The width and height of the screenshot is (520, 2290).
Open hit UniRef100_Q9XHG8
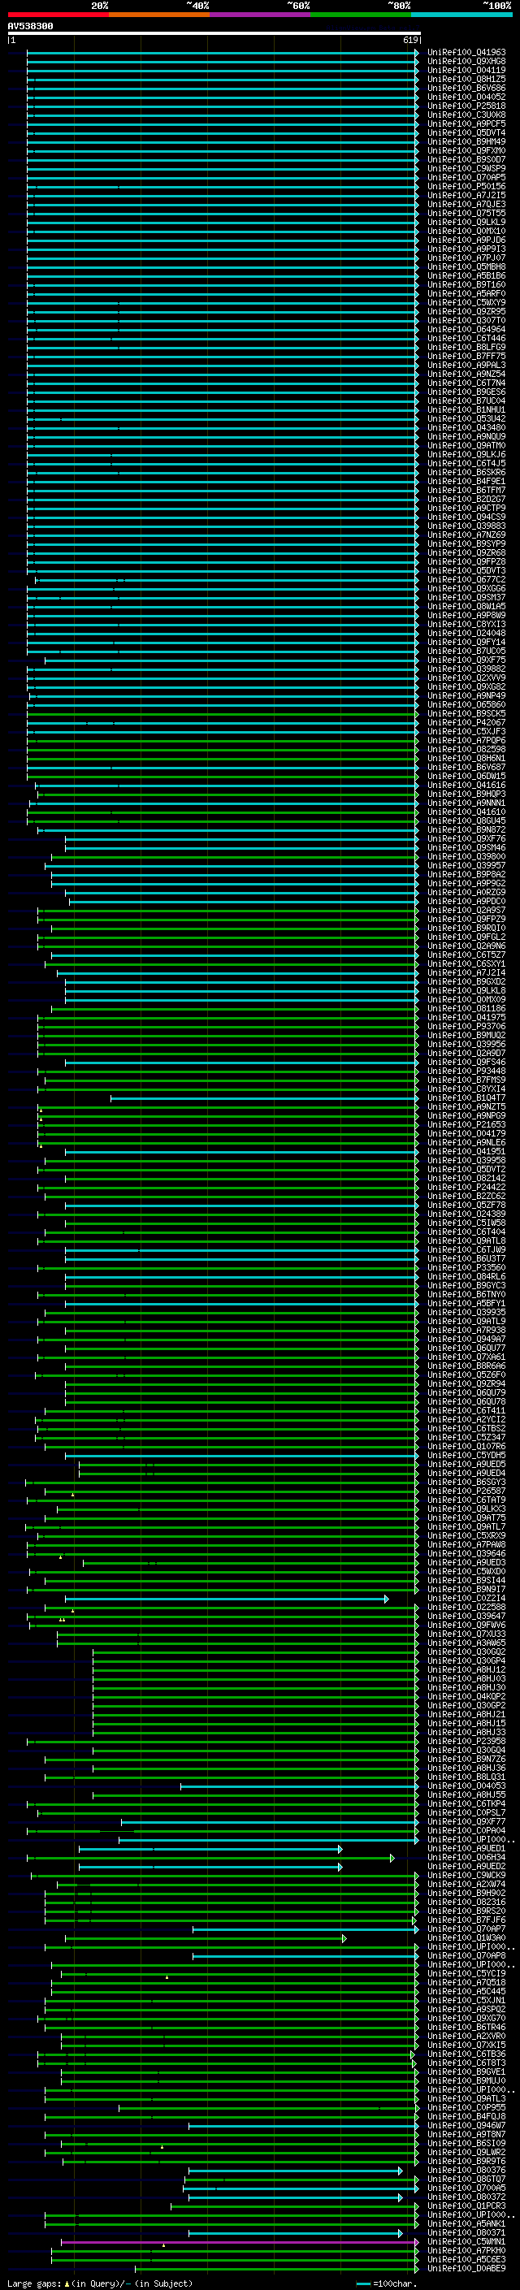[x=466, y=62]
